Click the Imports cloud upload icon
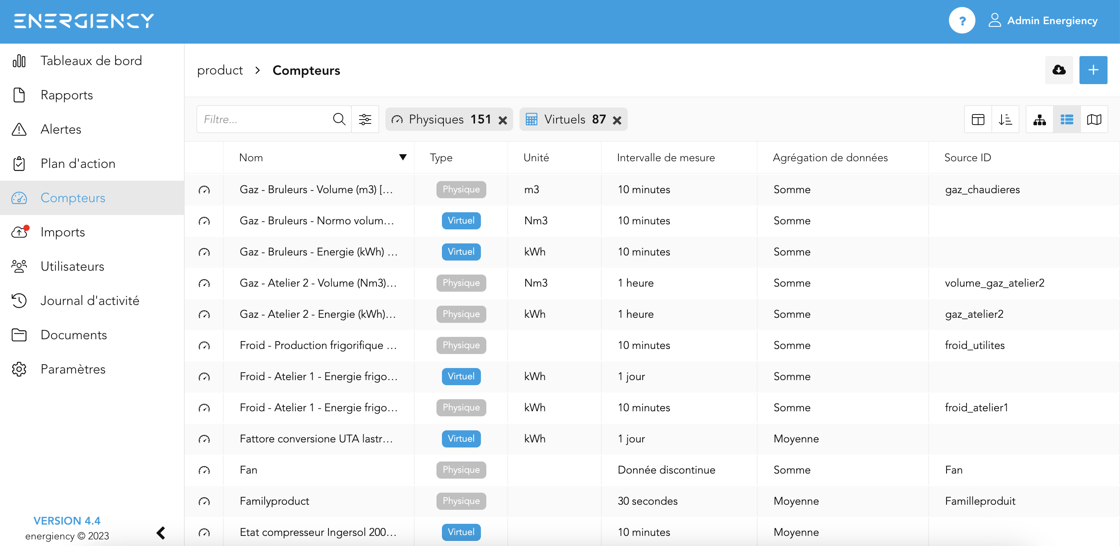The width and height of the screenshot is (1120, 546). click(19, 232)
